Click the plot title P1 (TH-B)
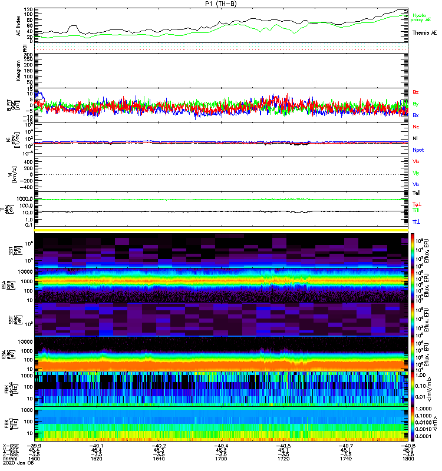The width and height of the screenshot is (442, 471). coord(221,4)
